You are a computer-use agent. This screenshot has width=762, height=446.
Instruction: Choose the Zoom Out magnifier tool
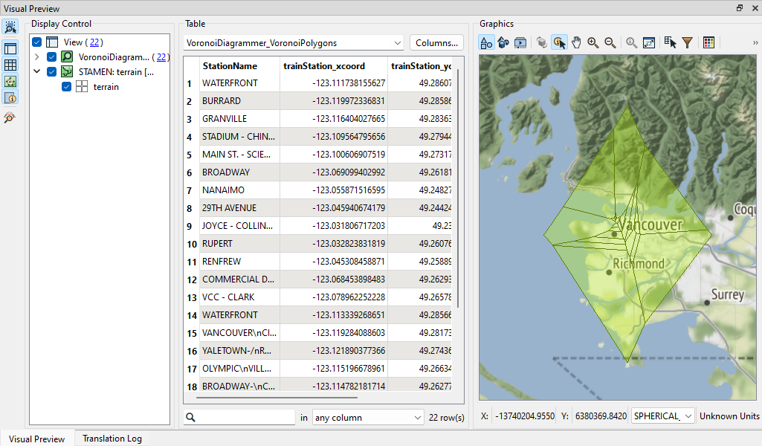[x=610, y=43]
